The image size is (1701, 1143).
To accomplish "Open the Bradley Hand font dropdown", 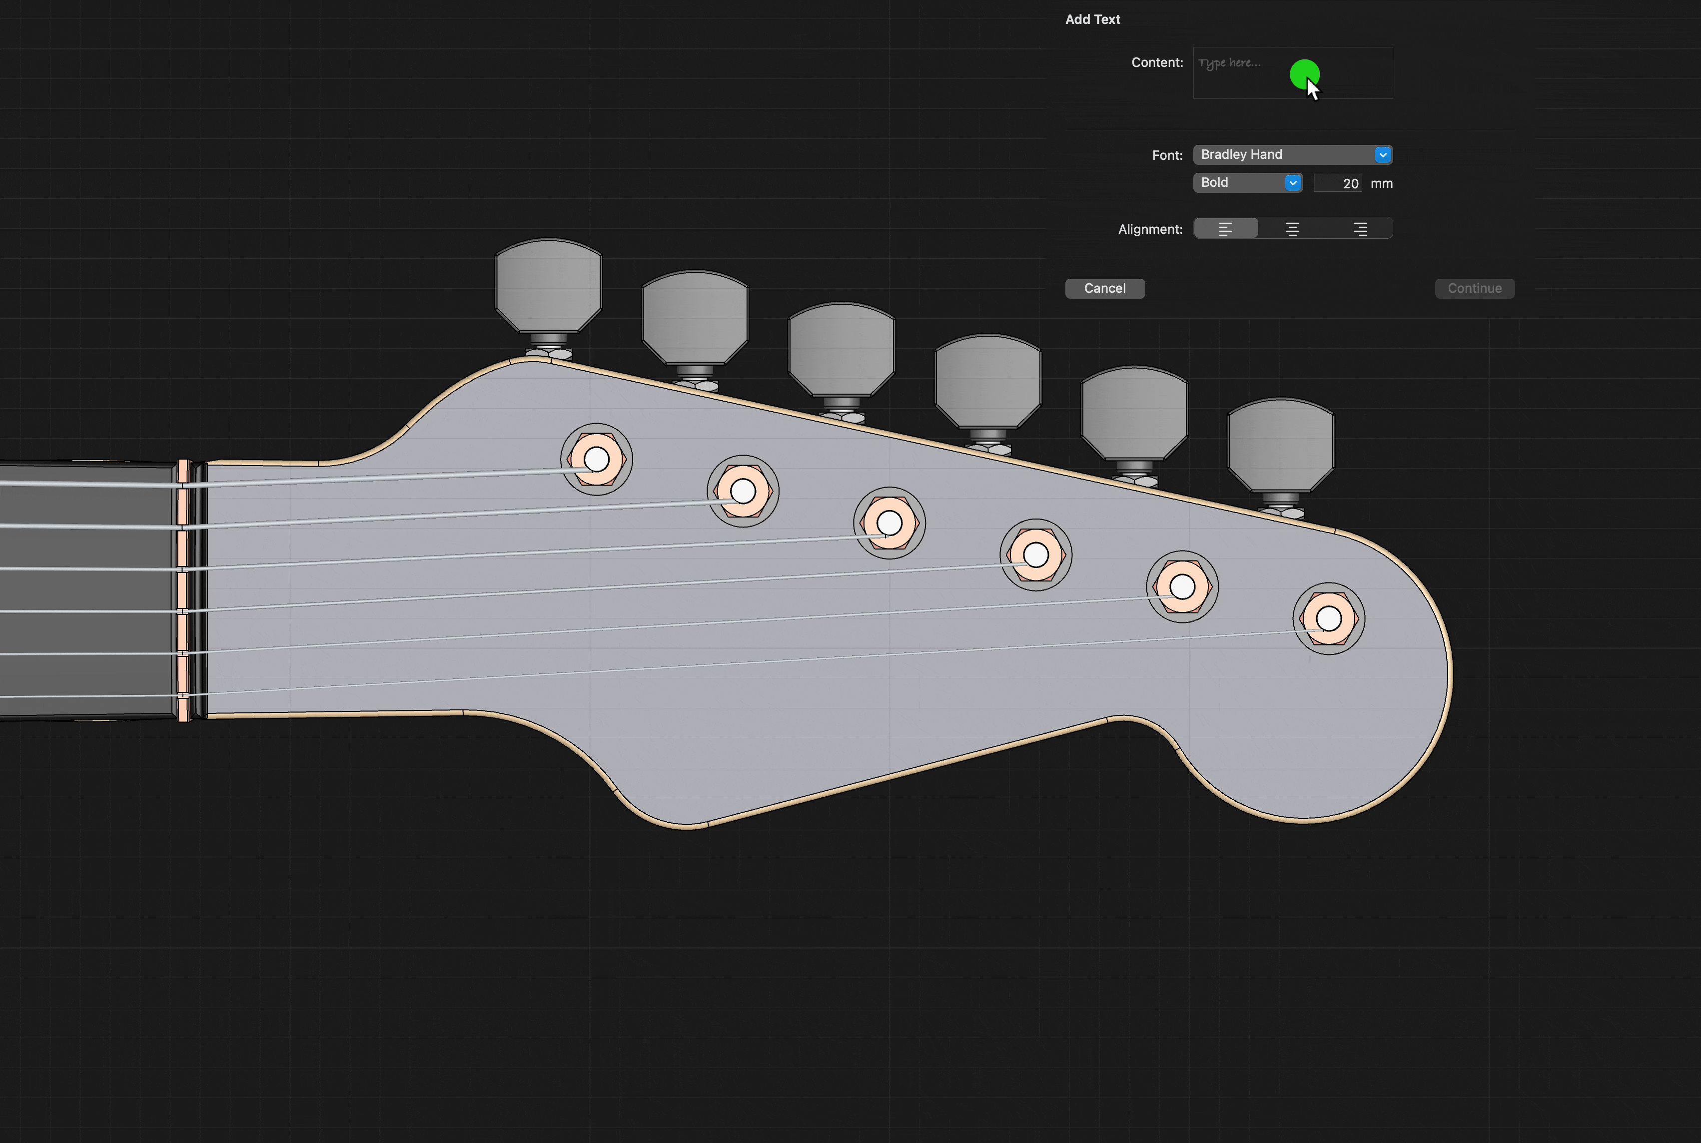I will (x=1292, y=154).
